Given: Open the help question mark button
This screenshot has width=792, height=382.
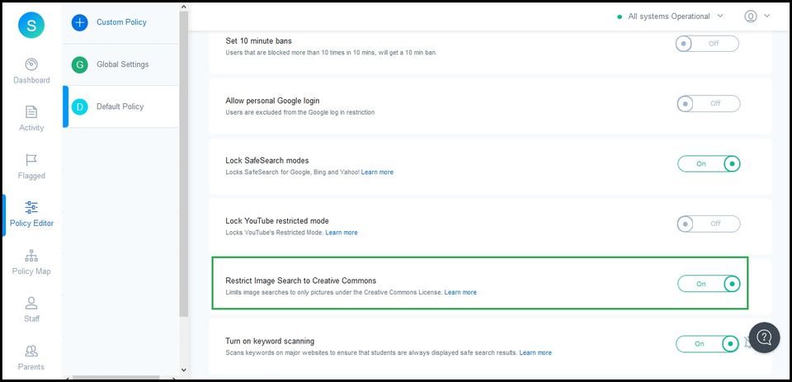Looking at the screenshot, I should point(764,337).
